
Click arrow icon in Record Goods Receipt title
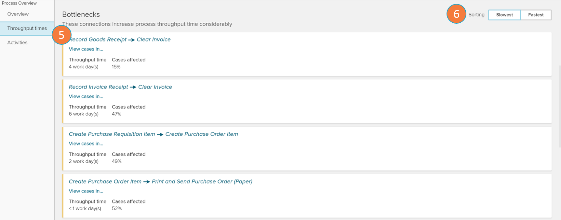click(x=131, y=40)
